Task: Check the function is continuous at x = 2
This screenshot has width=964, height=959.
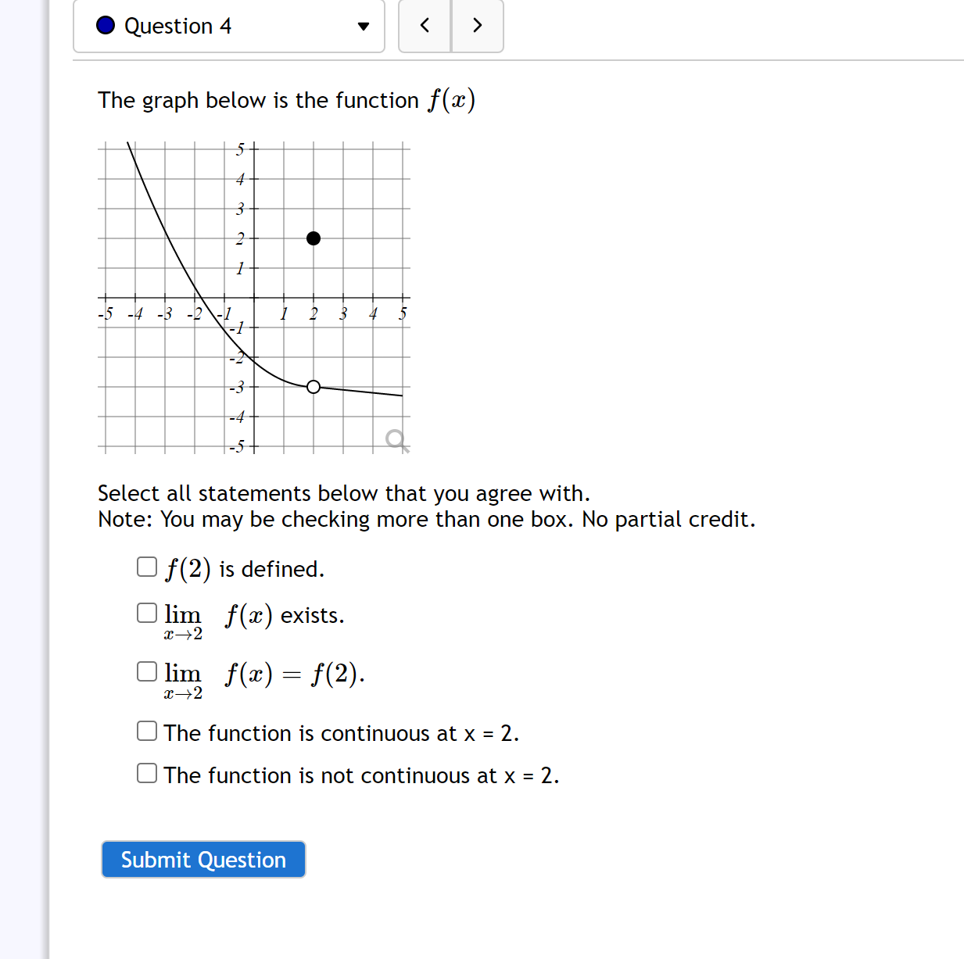Action: [146, 729]
